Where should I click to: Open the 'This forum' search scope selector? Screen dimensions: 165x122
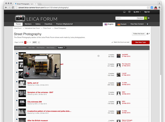pyautogui.click(x=140, y=18)
